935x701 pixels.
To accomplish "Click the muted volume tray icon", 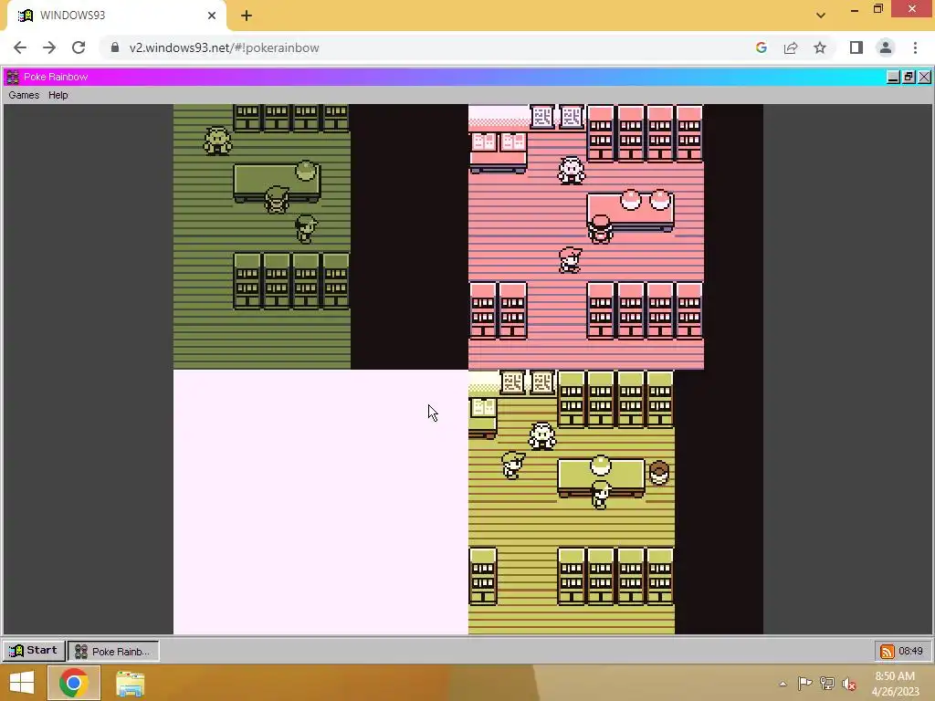I will coord(849,684).
